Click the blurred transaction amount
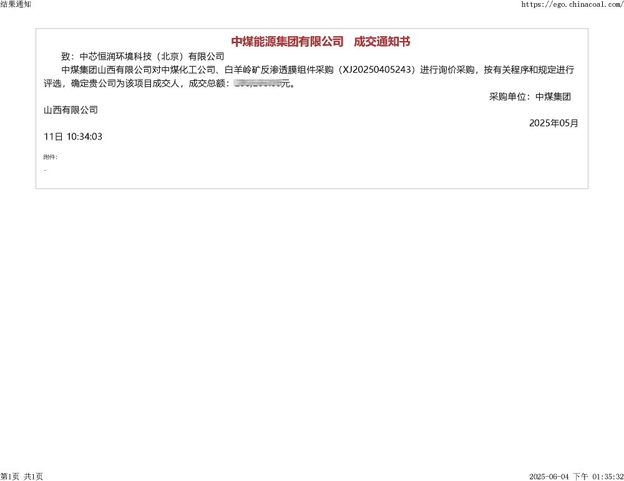 256,83
